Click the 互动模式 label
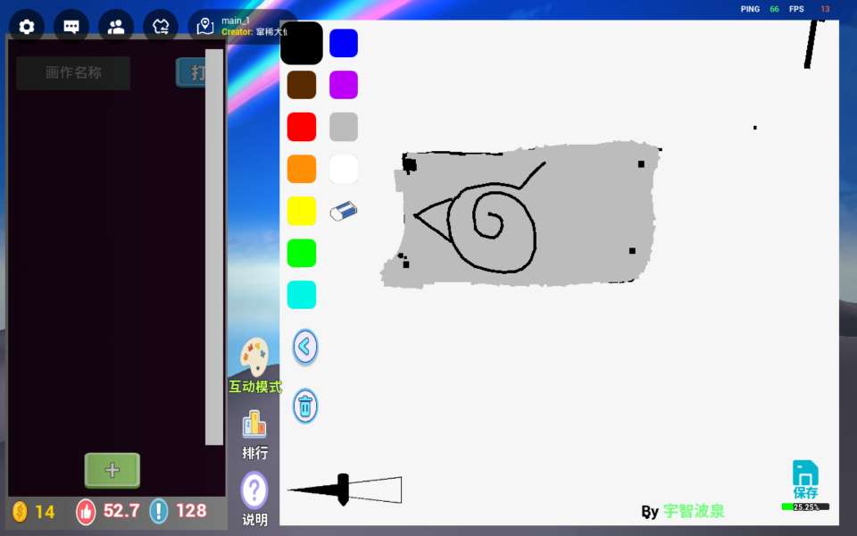Image resolution: width=857 pixels, height=536 pixels. pos(255,387)
